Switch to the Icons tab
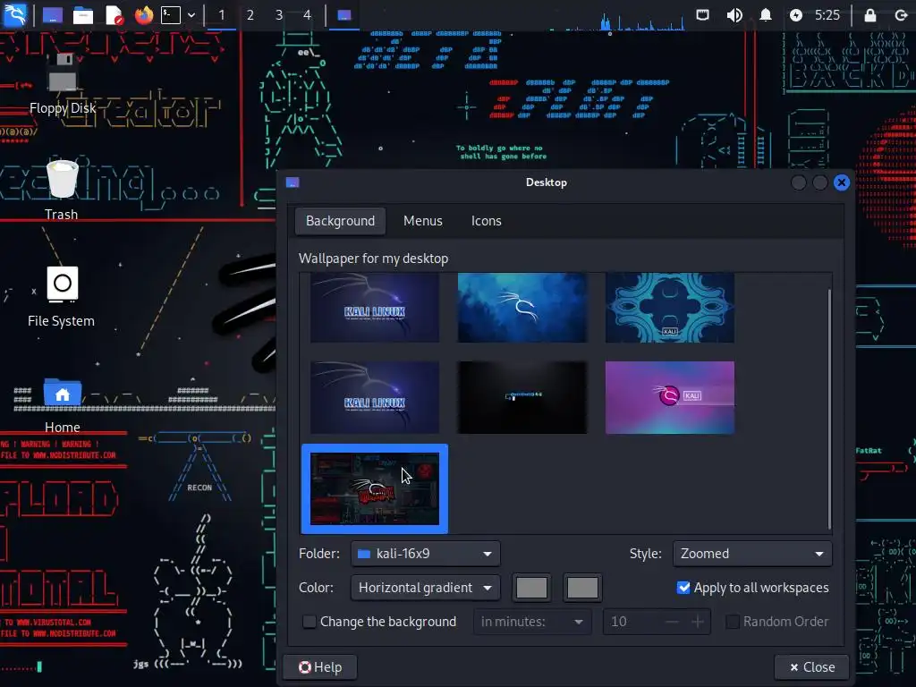The height and width of the screenshot is (687, 916). 486,221
